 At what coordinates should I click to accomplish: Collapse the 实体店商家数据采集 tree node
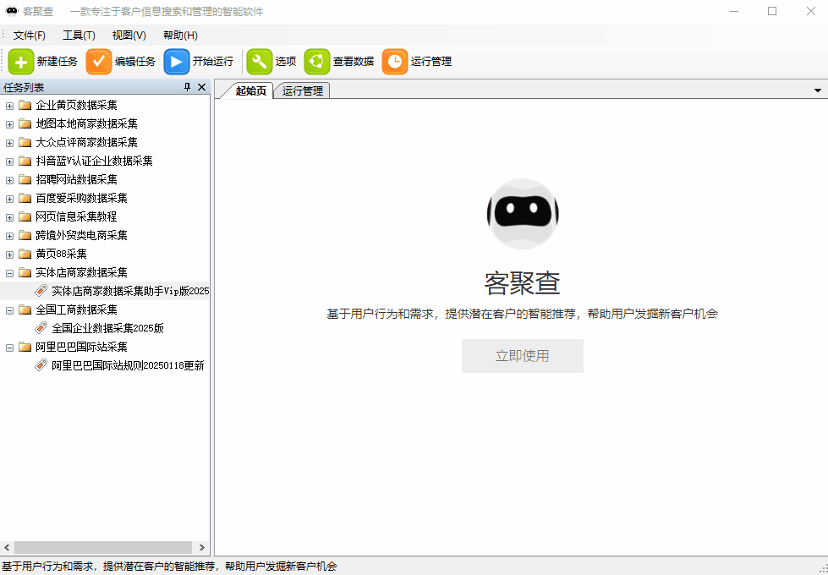click(9, 273)
